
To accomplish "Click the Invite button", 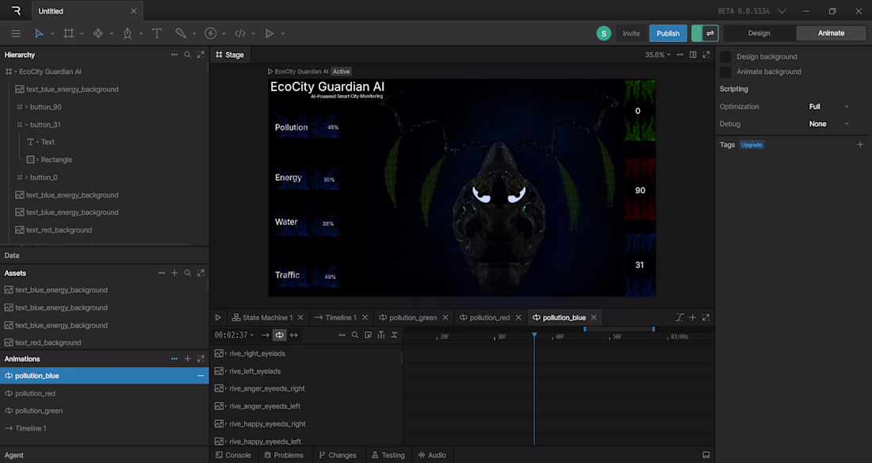I will (x=631, y=33).
